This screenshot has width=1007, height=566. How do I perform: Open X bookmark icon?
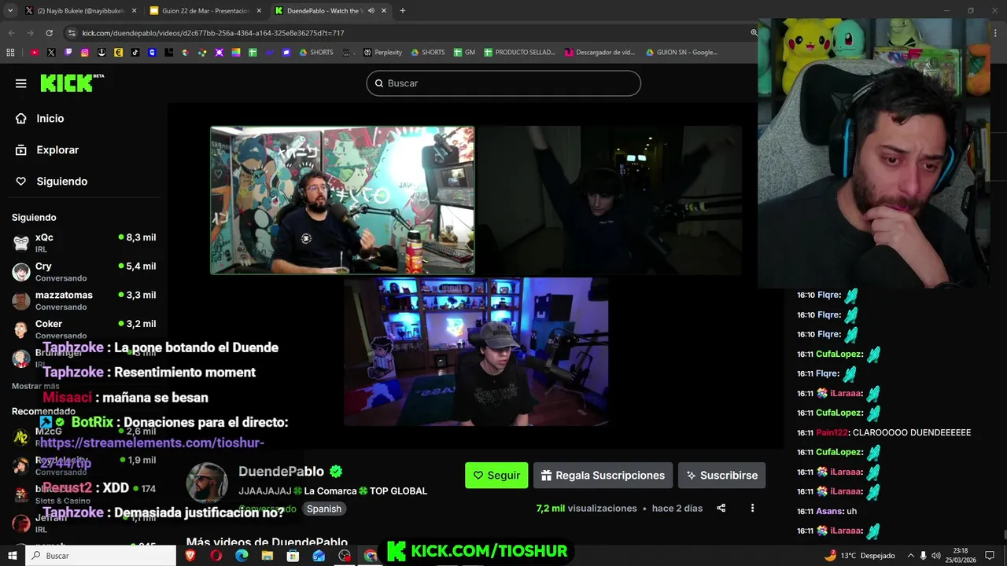(51, 53)
